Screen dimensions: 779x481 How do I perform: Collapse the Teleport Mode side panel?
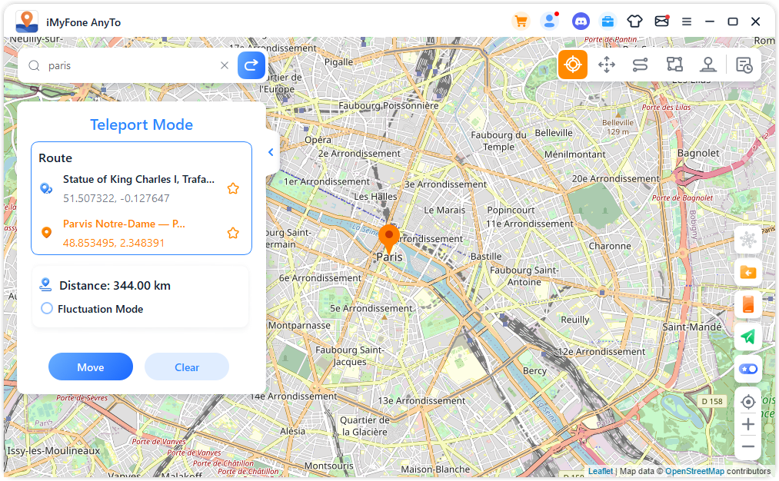click(x=271, y=152)
